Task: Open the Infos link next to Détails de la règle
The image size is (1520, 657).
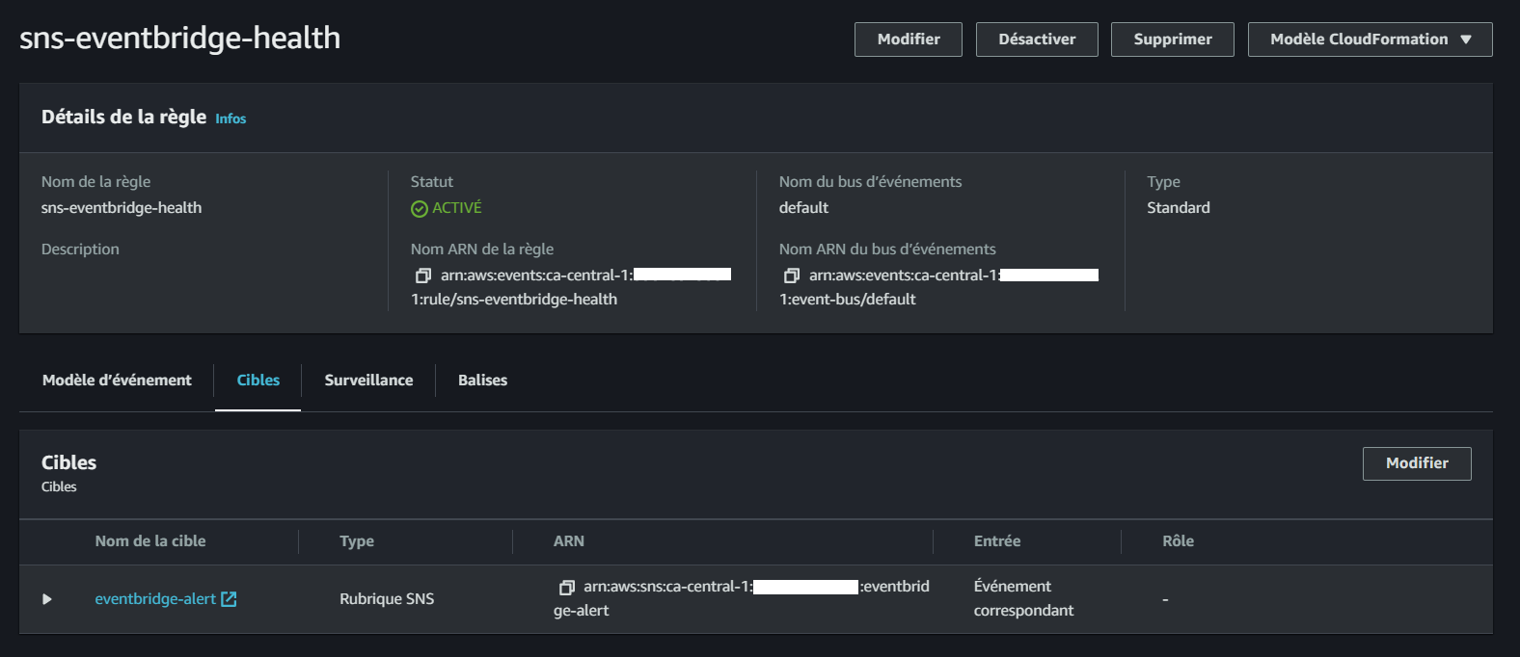Action: [231, 118]
